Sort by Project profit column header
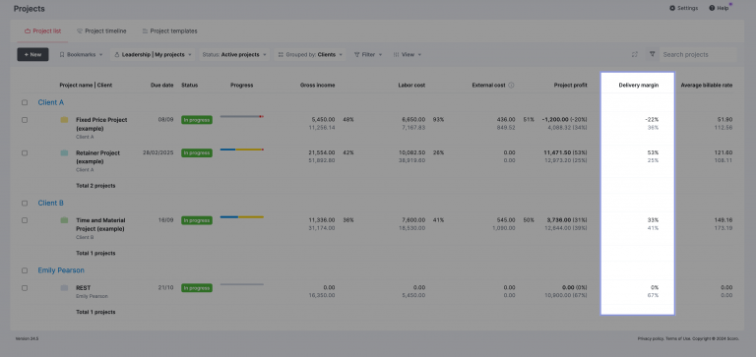756x357 pixels. tap(570, 86)
